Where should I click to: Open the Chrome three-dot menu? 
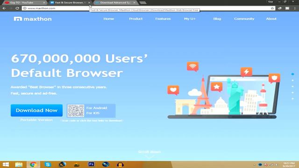(295, 8)
